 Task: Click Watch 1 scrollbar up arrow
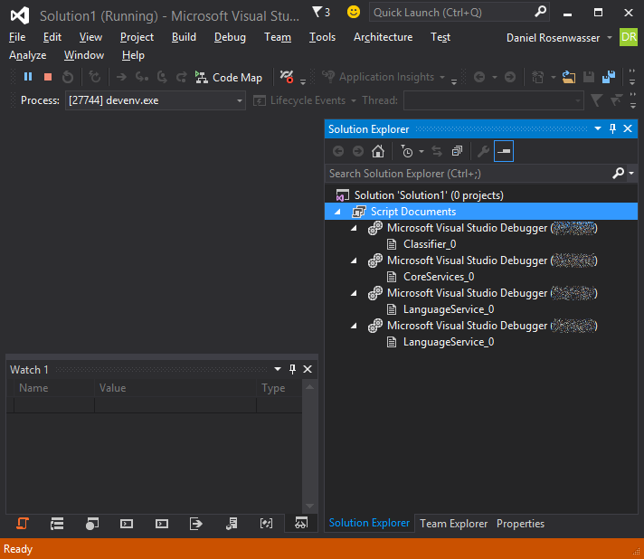point(309,387)
